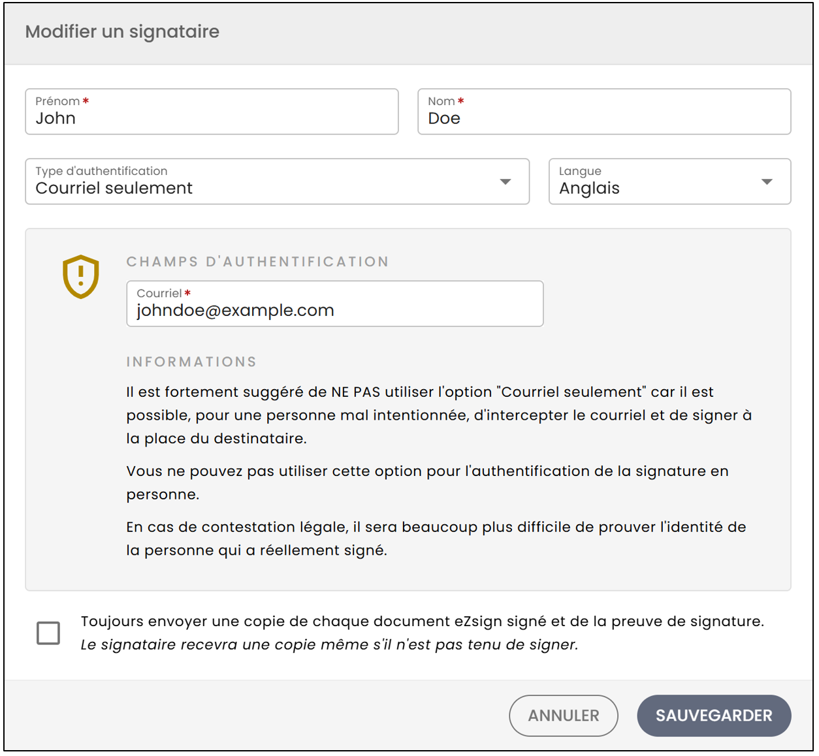Click the contestation légale paragraph
Viewport: 819px width, 756px height.
click(436, 539)
